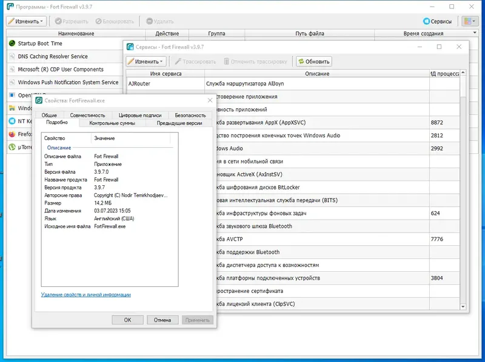Click Блокировать button in Programs toolbar
Screen dimensions: 485x362
(x=115, y=21)
